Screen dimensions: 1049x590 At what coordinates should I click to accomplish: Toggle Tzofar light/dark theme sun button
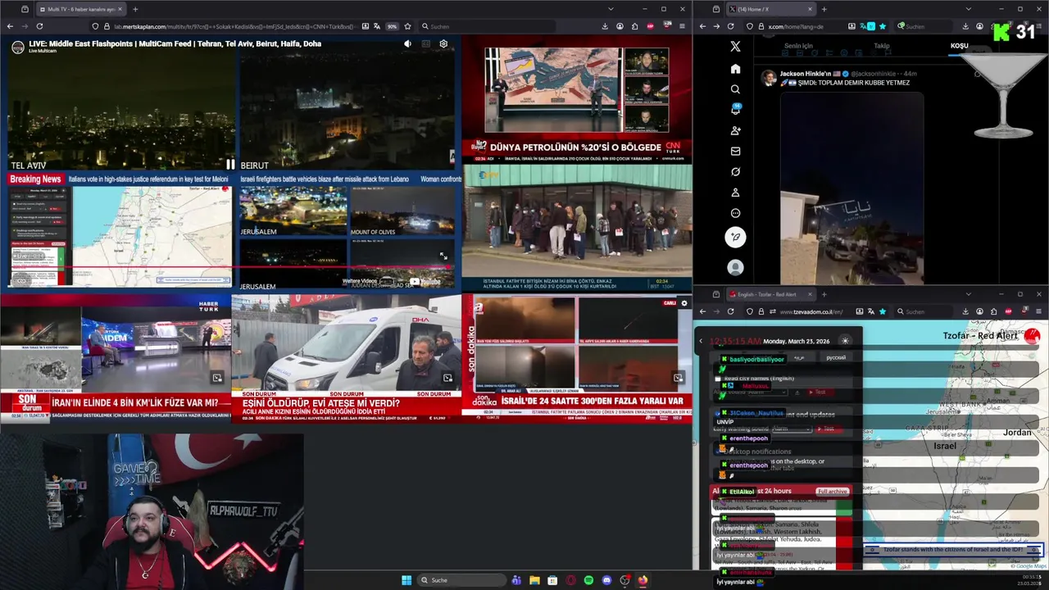click(845, 341)
